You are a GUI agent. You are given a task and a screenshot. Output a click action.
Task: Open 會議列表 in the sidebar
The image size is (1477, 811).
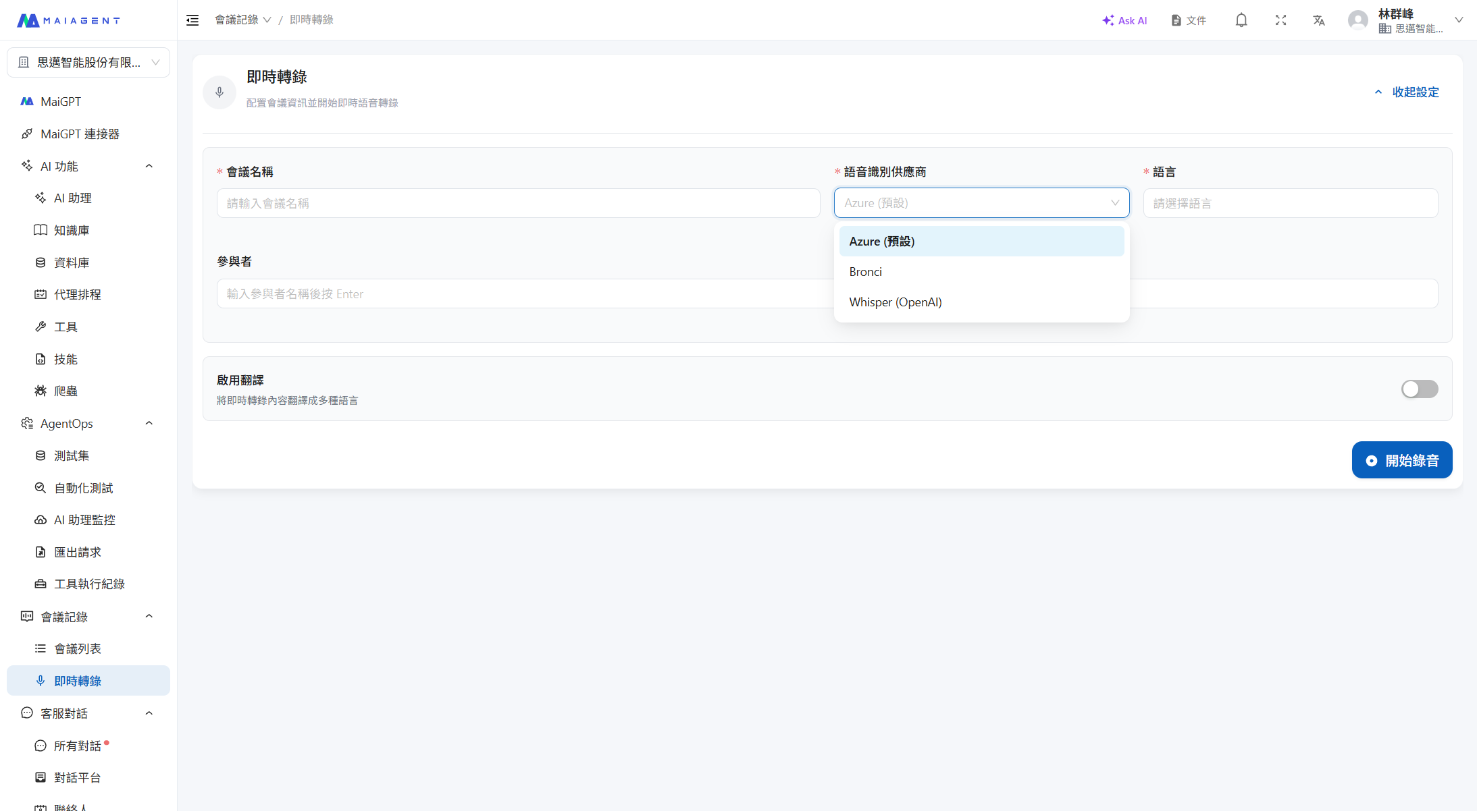click(78, 648)
